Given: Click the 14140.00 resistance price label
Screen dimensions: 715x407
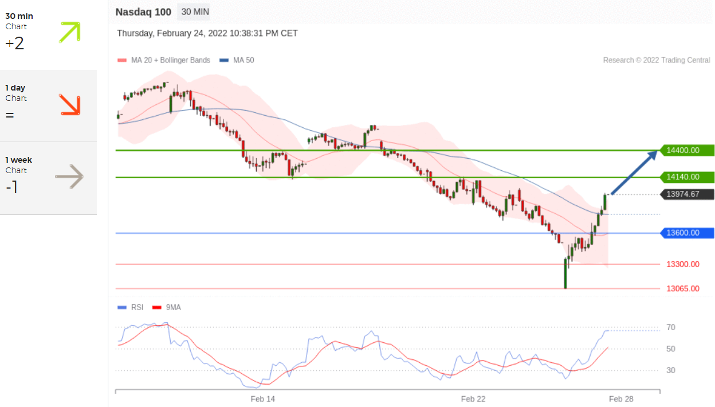Looking at the screenshot, I should tap(687, 177).
